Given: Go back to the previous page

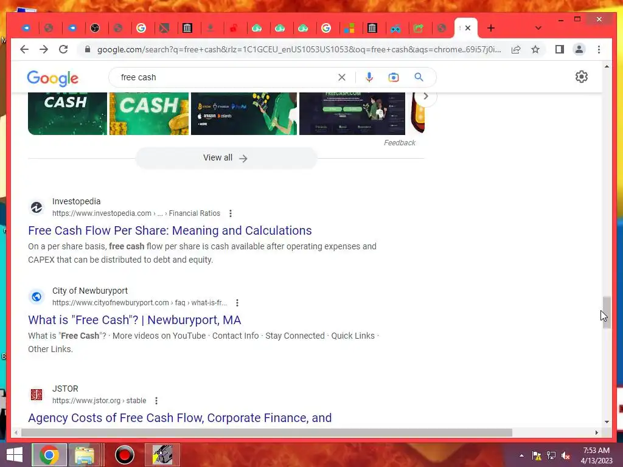Looking at the screenshot, I should 24,49.
